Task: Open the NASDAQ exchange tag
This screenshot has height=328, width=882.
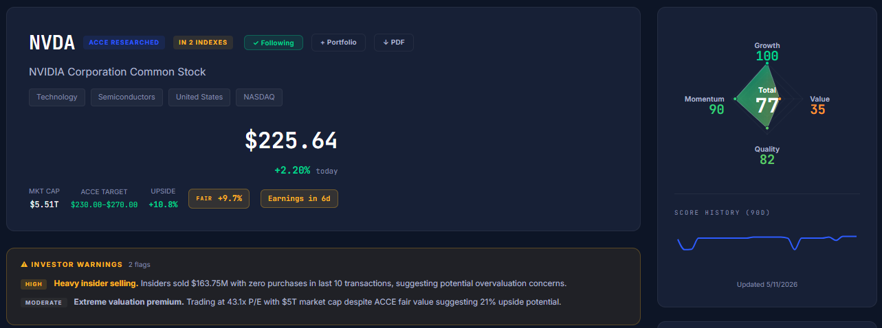Action: coord(259,97)
